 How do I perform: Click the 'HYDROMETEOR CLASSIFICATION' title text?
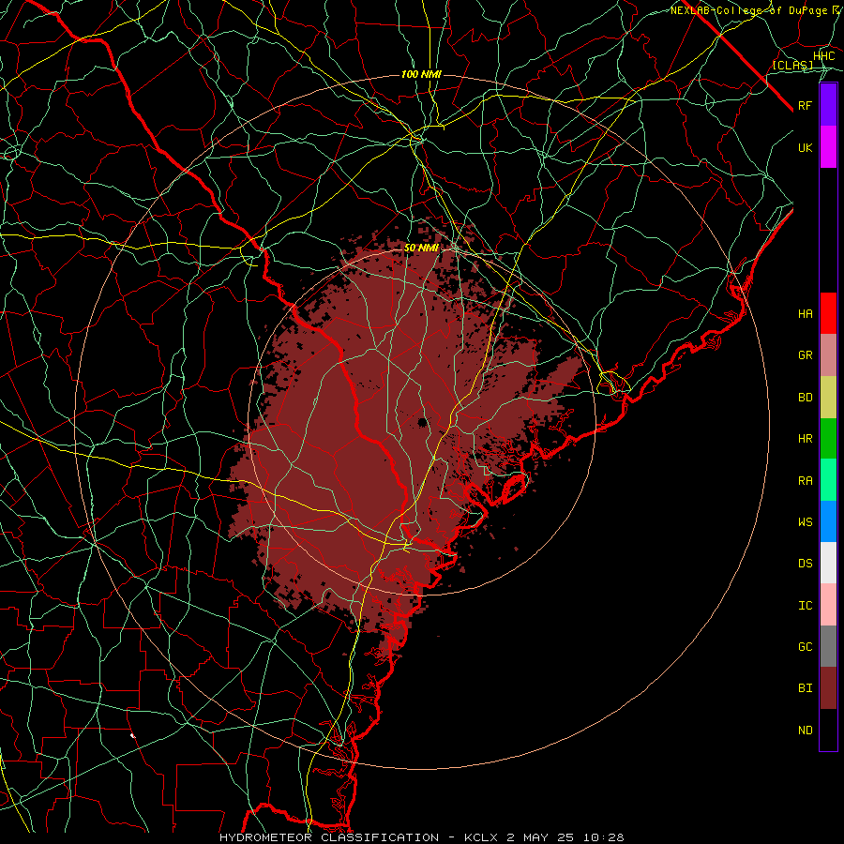click(x=329, y=837)
